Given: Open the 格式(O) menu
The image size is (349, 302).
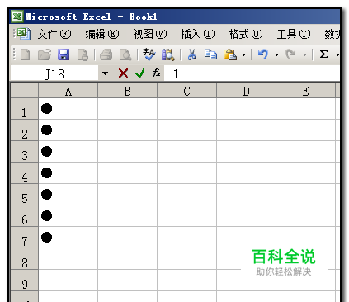Looking at the screenshot, I should 246,34.
